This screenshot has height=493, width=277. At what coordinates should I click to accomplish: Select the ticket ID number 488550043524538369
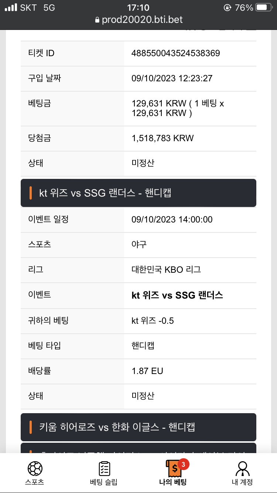(176, 53)
